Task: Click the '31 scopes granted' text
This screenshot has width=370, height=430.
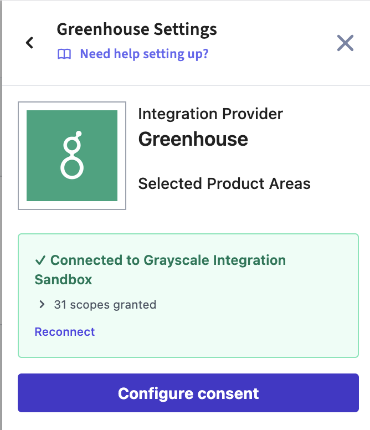Action: (105, 304)
